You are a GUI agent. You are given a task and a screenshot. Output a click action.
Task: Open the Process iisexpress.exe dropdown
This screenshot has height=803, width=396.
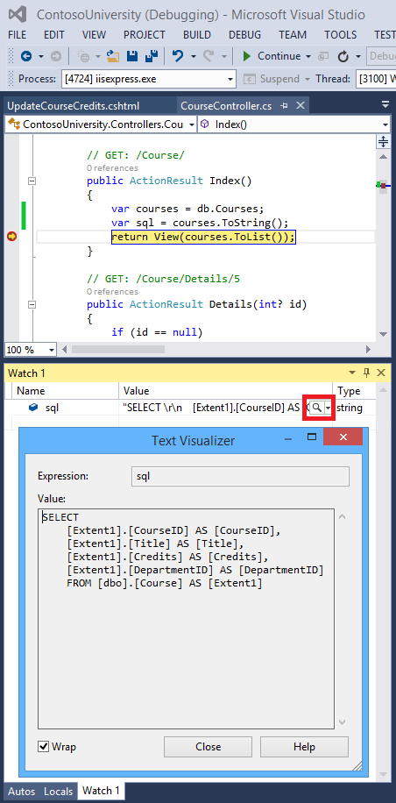[x=230, y=79]
